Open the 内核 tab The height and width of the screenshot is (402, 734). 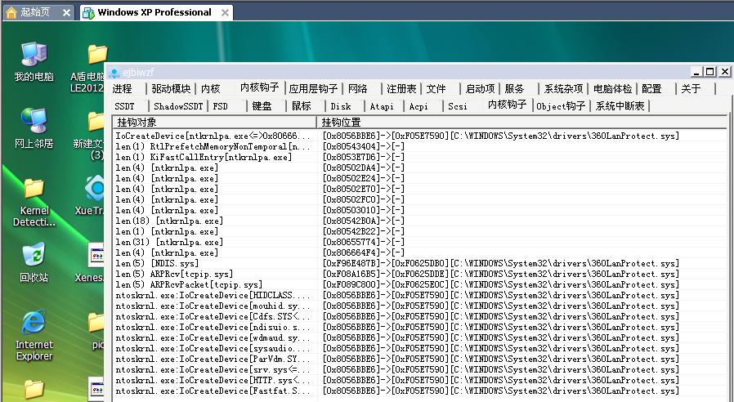tap(211, 88)
